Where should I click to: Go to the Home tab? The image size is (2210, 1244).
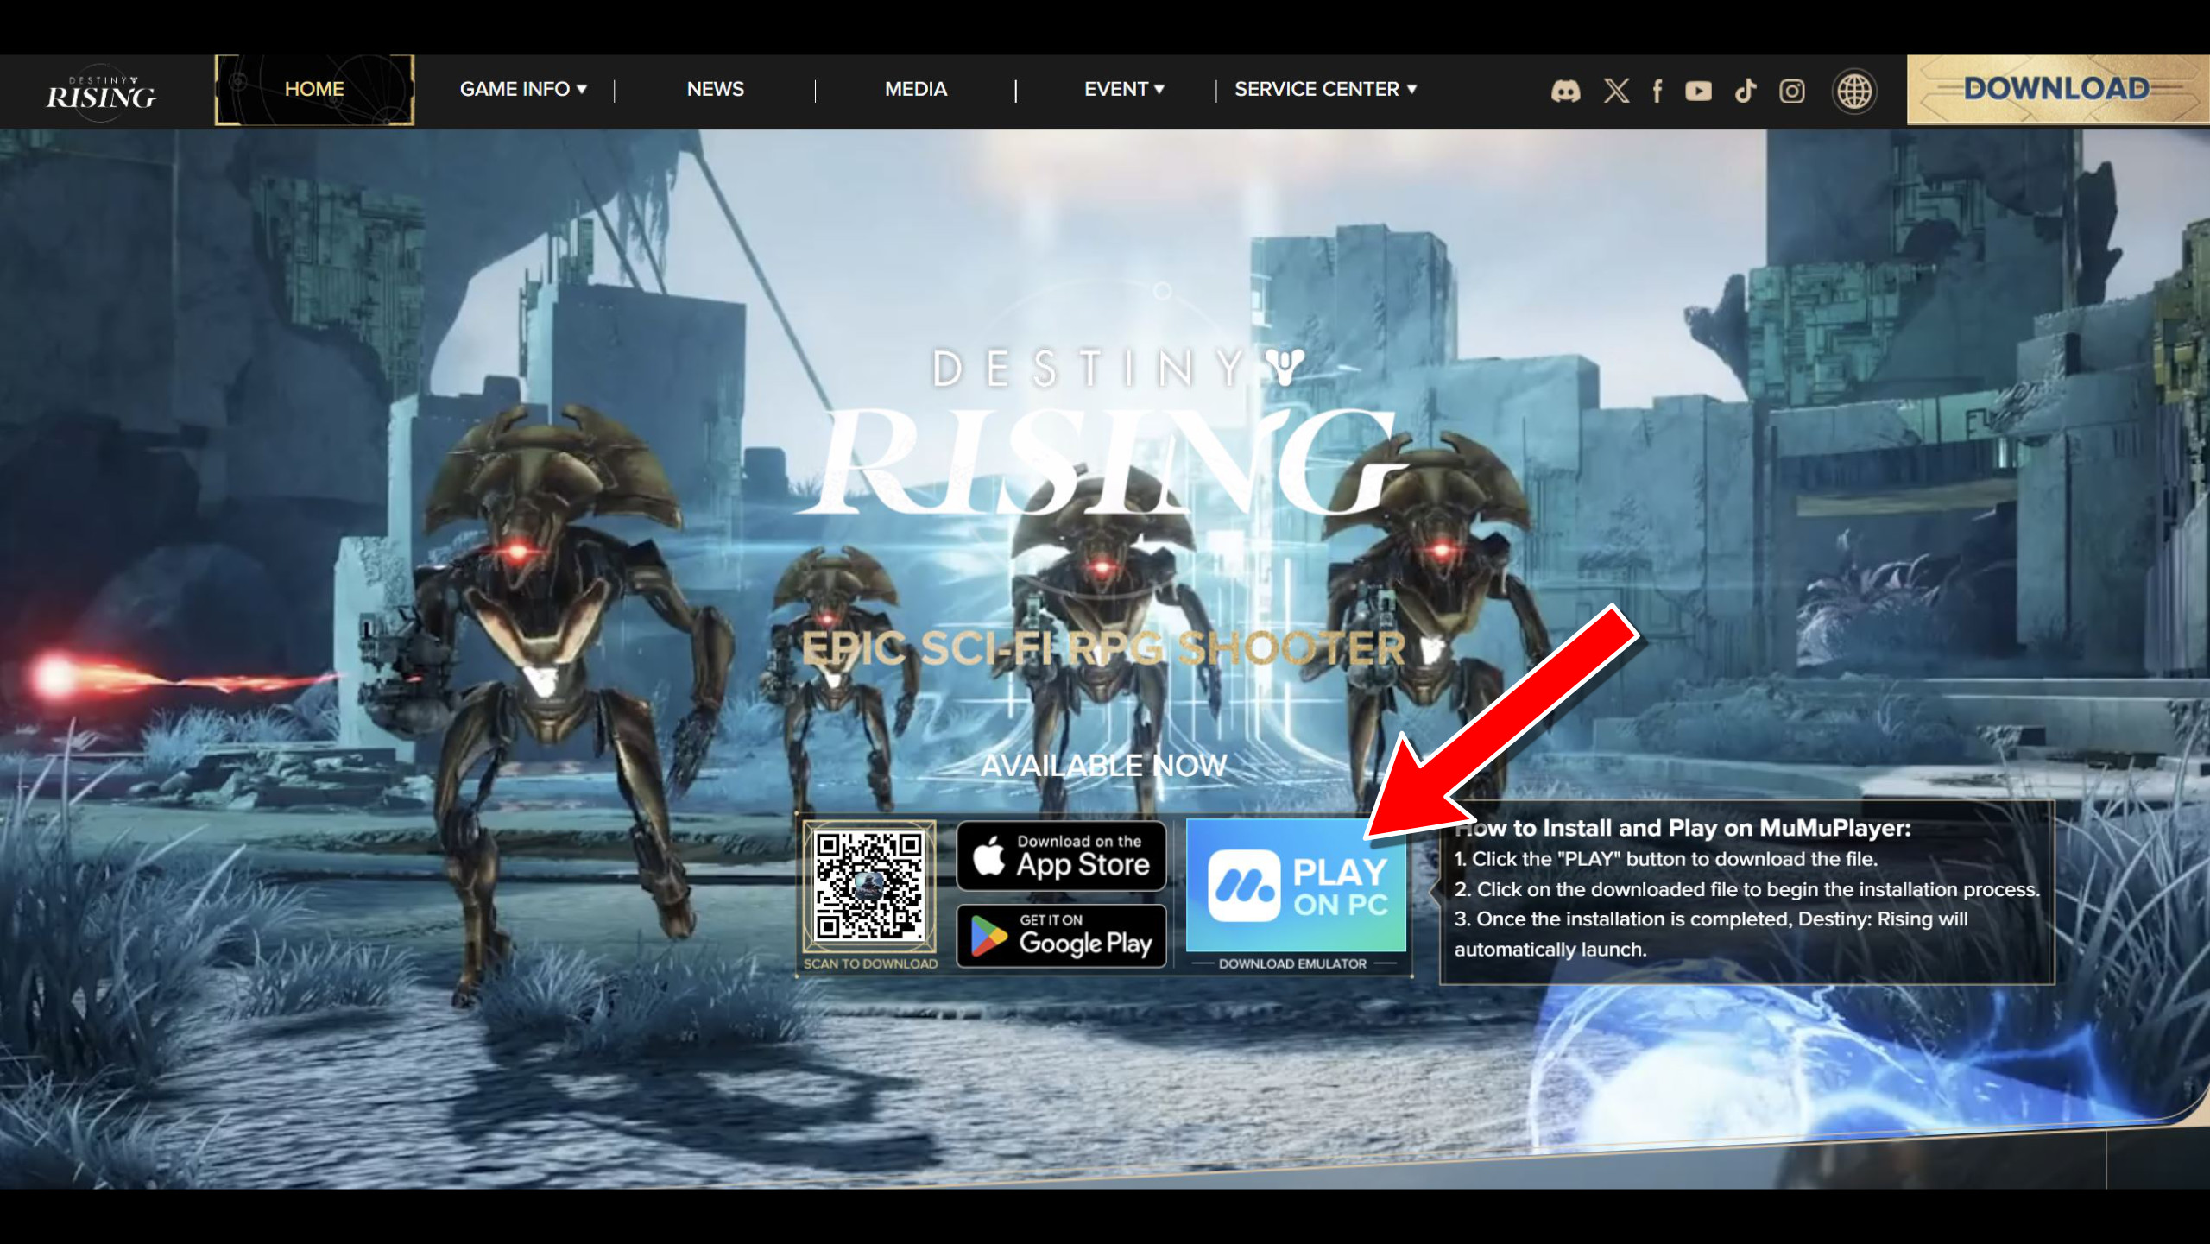coord(314,89)
